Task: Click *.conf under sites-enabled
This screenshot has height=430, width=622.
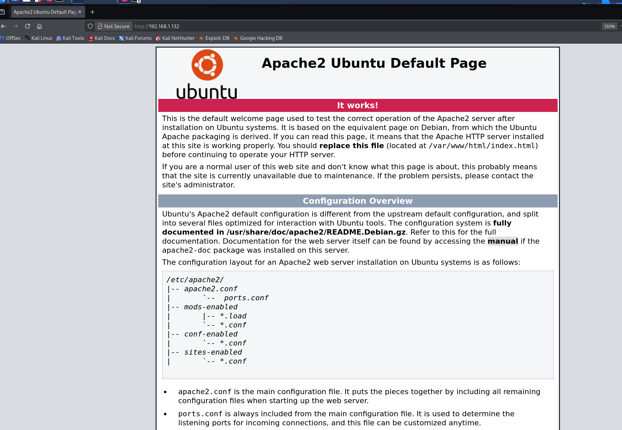Action: pyautogui.click(x=233, y=361)
